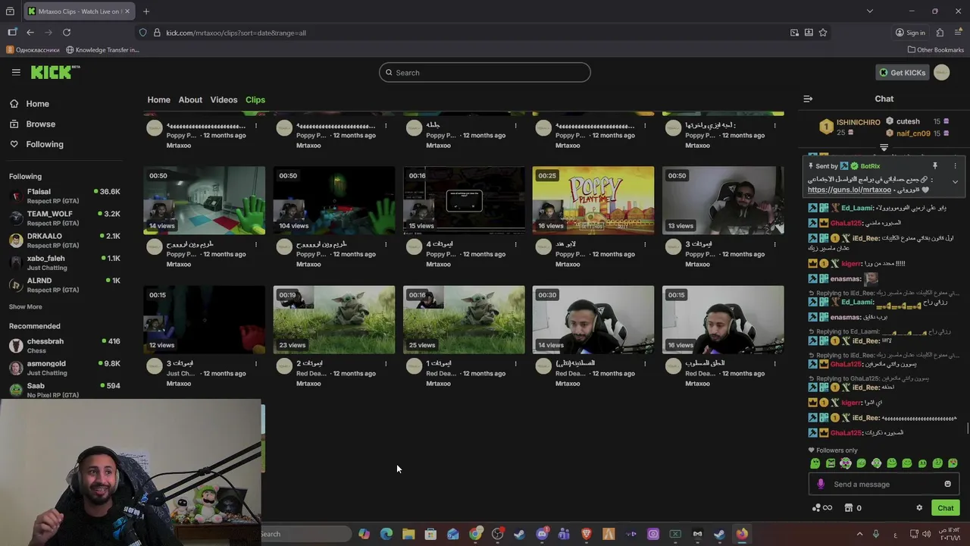Show hidden icons in the system tray

pos(859,534)
